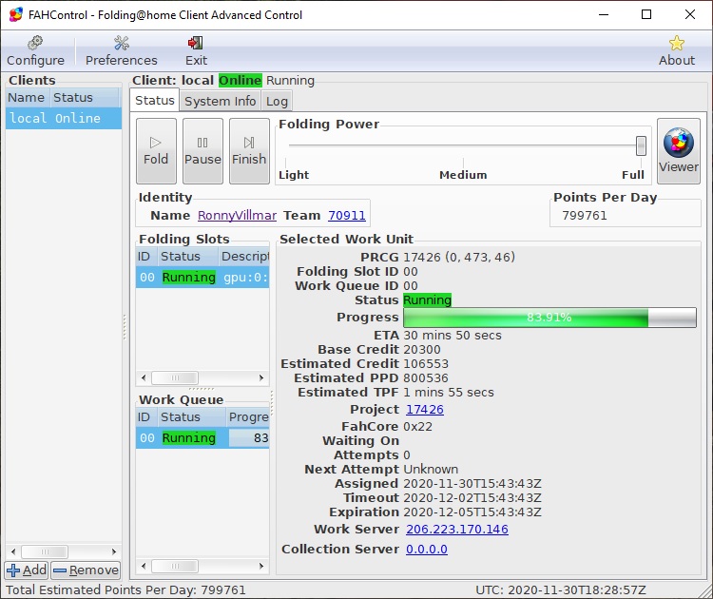
Task: Remove the selected client
Action: 86,570
